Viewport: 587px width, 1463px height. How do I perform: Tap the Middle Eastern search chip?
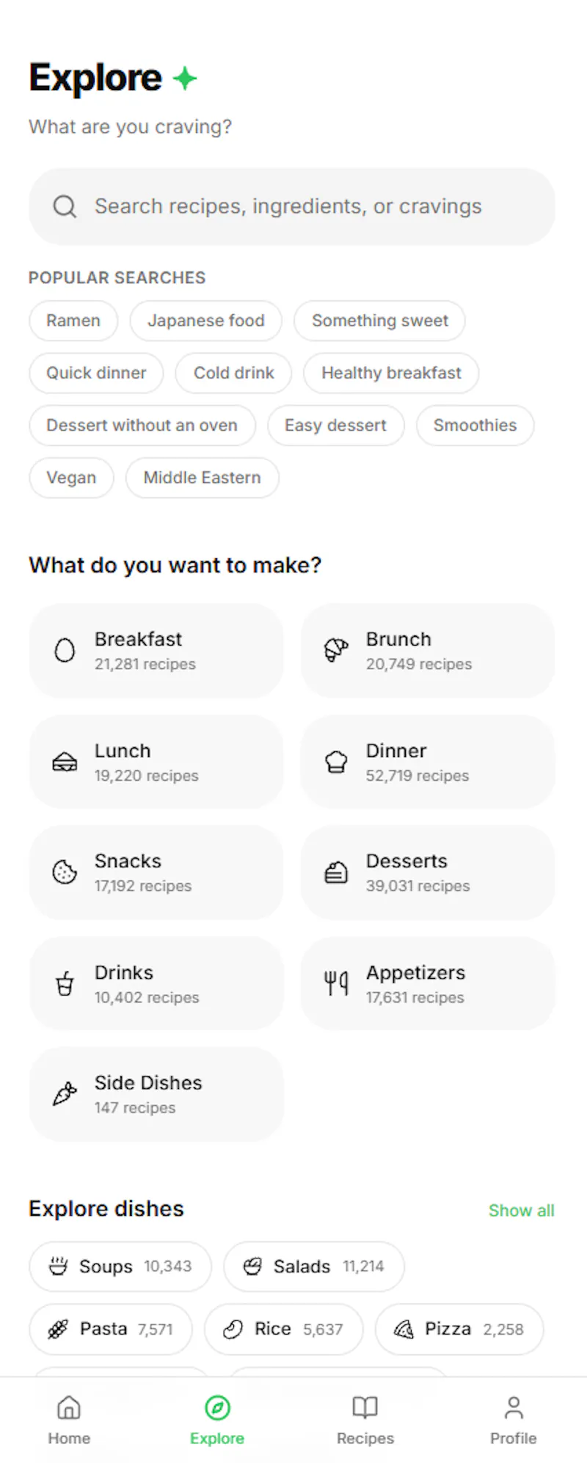pos(203,478)
